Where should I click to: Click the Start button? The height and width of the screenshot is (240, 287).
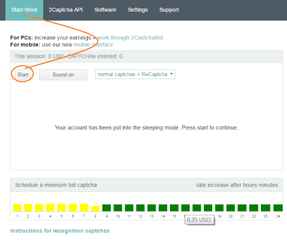coord(23,75)
